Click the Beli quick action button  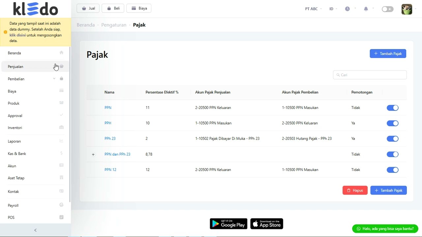tap(113, 8)
